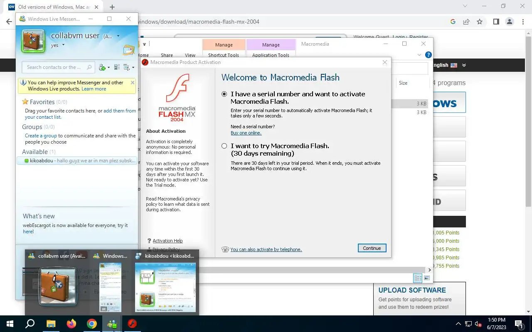This screenshot has width=532, height=332.
Task: Close the Macromedia Product Activation dialog
Action: (385, 62)
